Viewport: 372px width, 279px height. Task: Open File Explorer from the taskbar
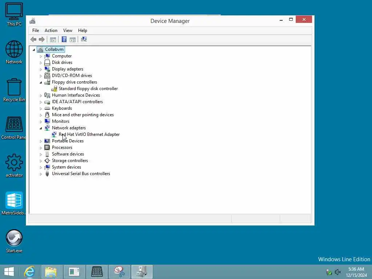point(51,272)
